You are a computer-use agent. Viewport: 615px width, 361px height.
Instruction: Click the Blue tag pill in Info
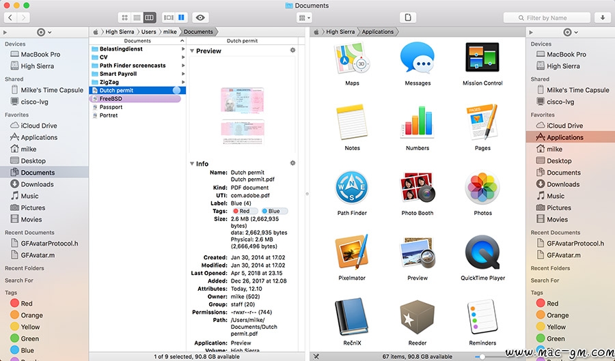click(274, 211)
